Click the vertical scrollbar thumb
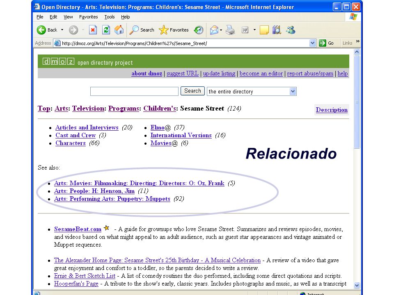The image size is (394, 295). [x=357, y=102]
